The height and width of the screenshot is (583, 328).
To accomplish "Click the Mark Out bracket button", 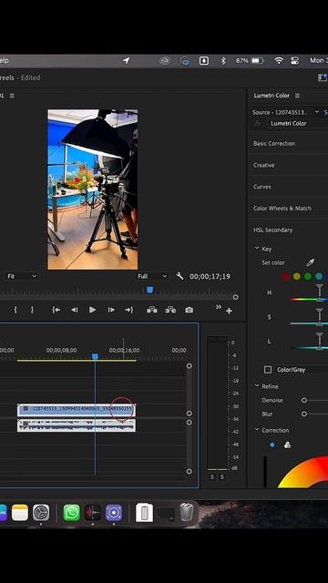I will pos(32,310).
